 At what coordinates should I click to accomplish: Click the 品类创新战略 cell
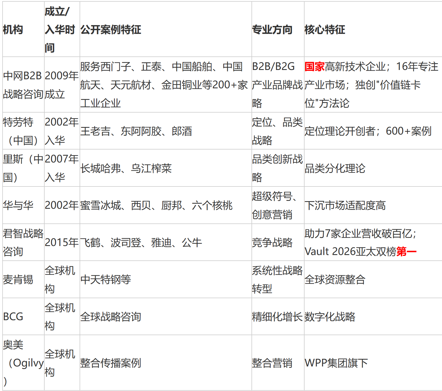click(278, 168)
